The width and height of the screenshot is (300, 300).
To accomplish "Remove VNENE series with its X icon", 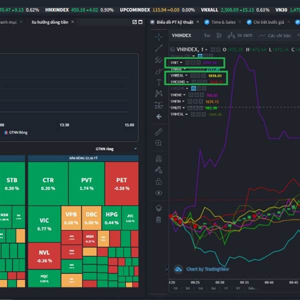I will [x=201, y=95].
